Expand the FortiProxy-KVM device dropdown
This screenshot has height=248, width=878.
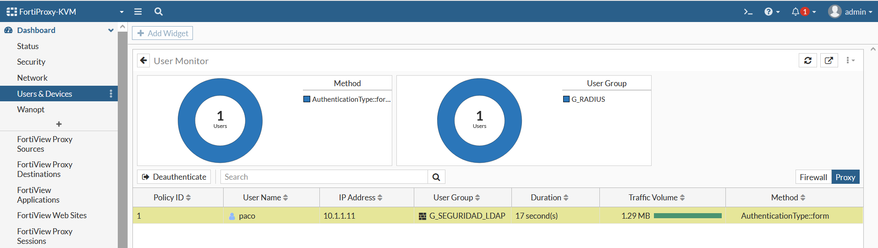(x=121, y=12)
